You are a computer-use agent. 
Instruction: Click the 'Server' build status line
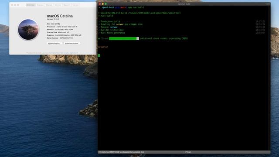pyautogui.click(x=103, y=47)
